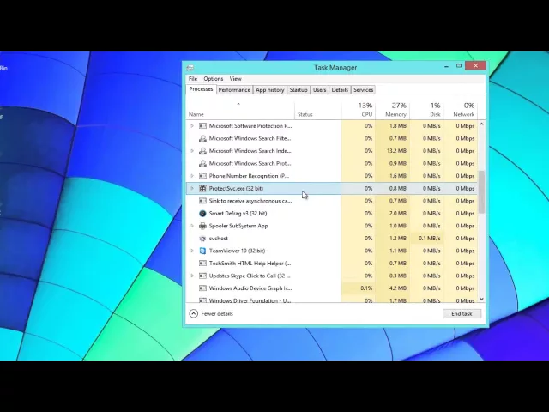This screenshot has width=549, height=412.
Task: Click the process list scrollbar thumb
Action: click(x=481, y=192)
